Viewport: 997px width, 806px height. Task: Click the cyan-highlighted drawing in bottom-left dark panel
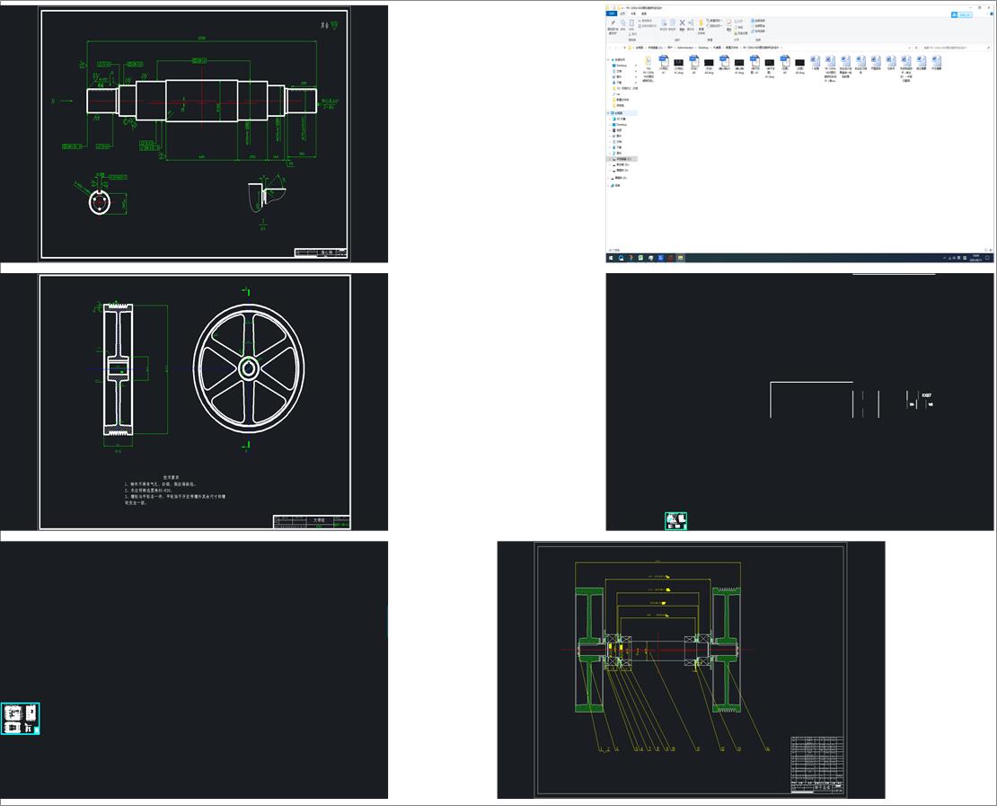[x=21, y=718]
